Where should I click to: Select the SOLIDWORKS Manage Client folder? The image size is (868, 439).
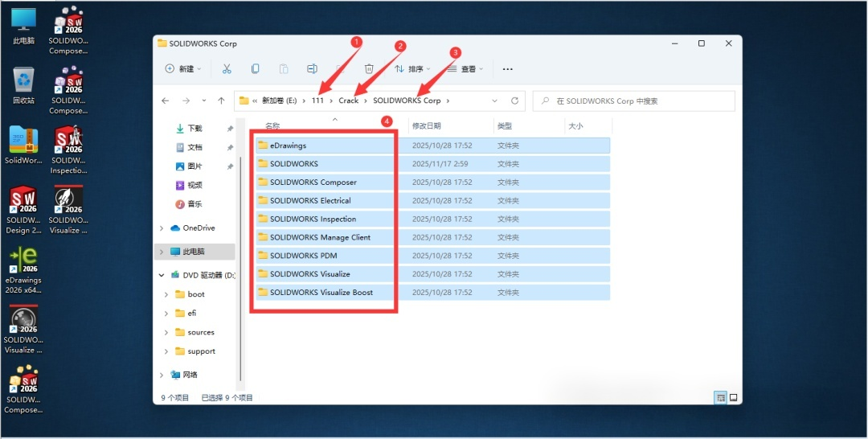pyautogui.click(x=432, y=237)
